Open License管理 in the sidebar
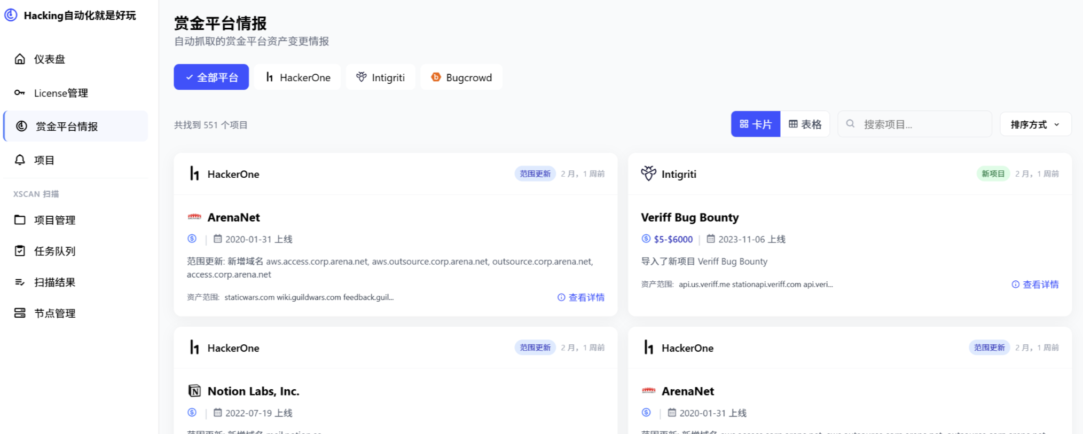1083x434 pixels. 75,93
